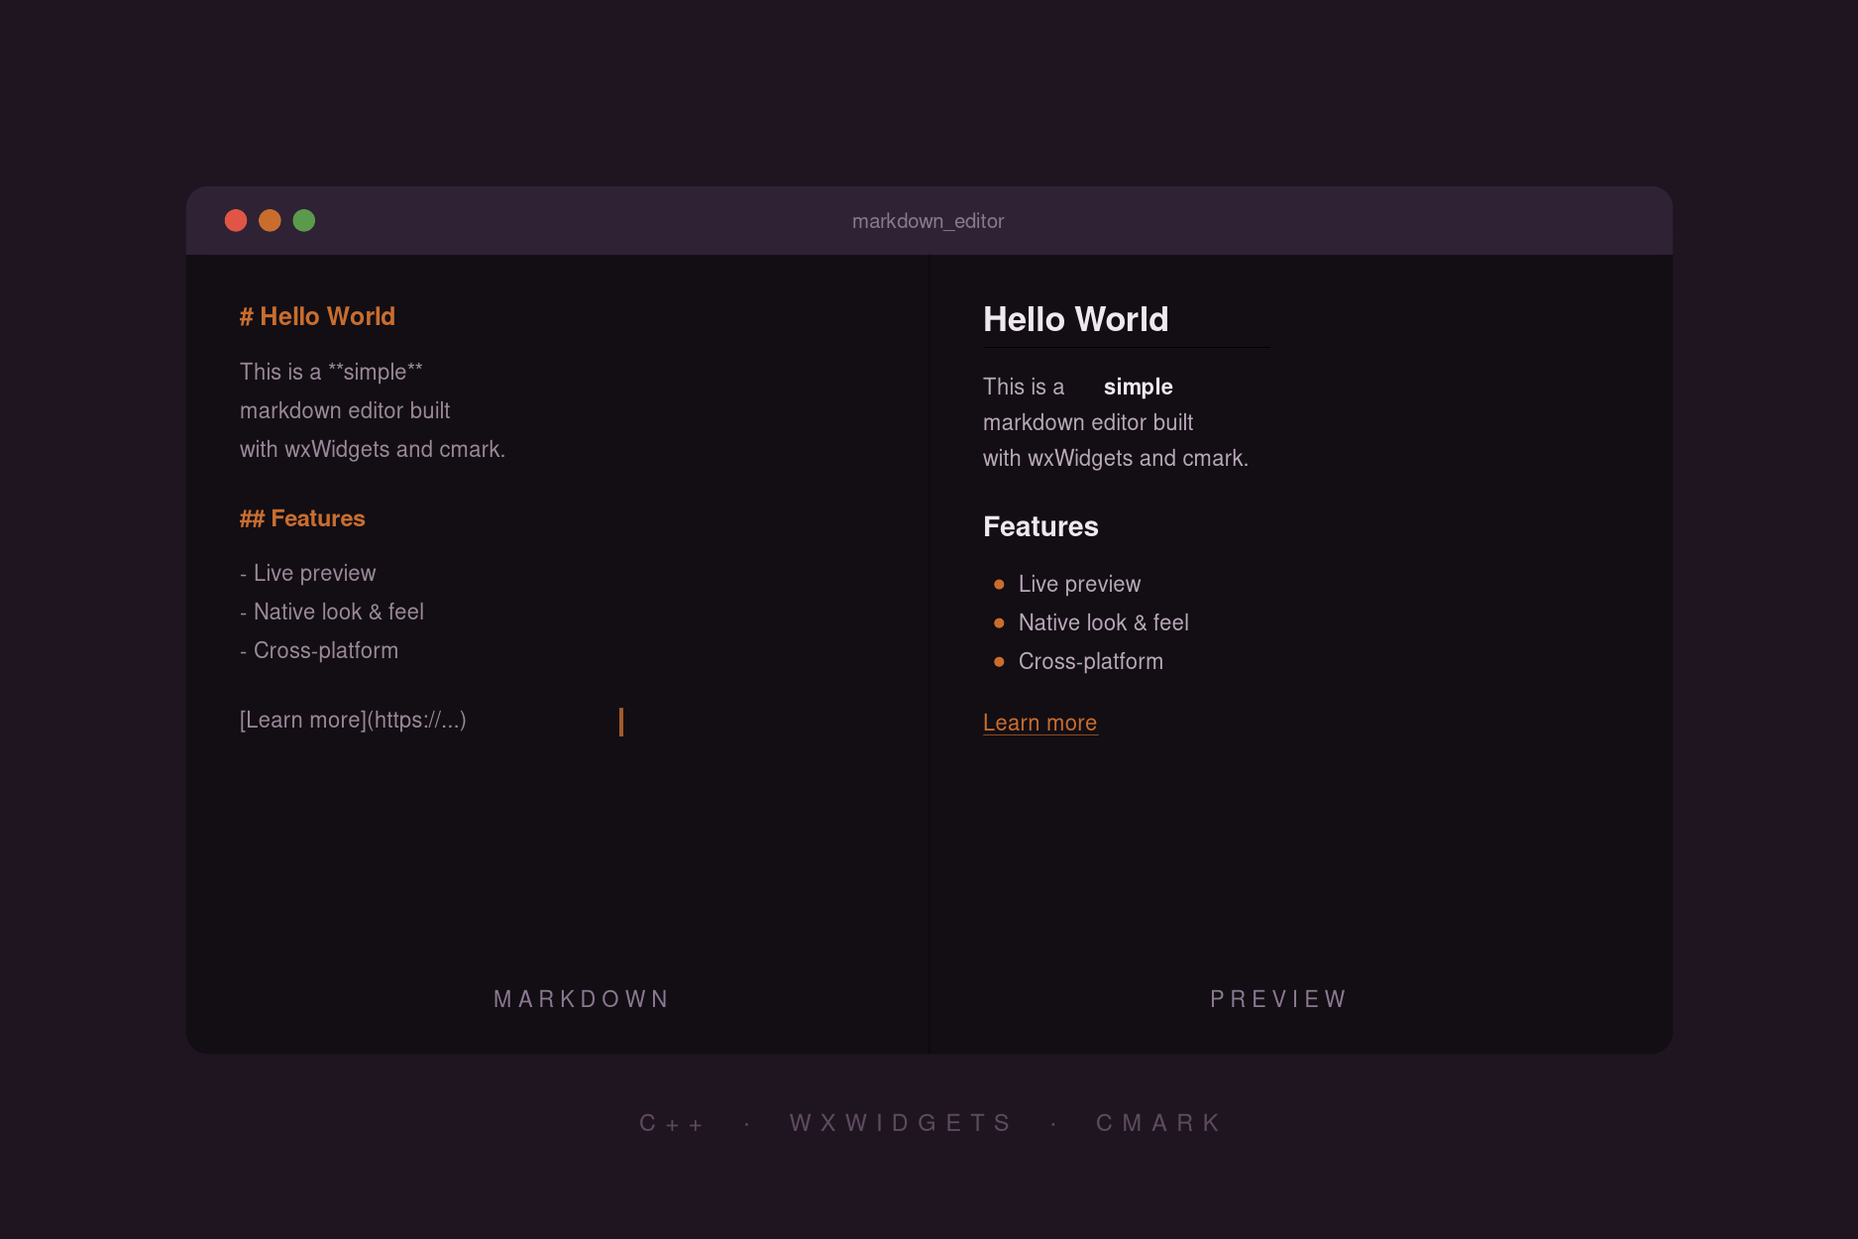Click the C++ label in the footer
Viewport: 1858px width, 1239px height.
(x=673, y=1122)
